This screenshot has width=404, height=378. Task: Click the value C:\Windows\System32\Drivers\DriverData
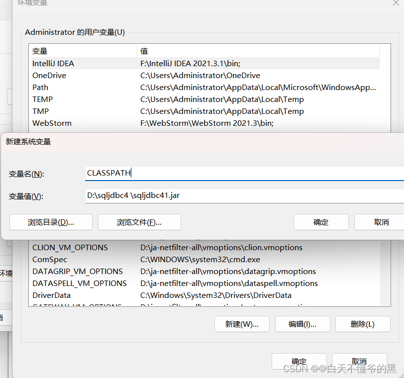215,295
